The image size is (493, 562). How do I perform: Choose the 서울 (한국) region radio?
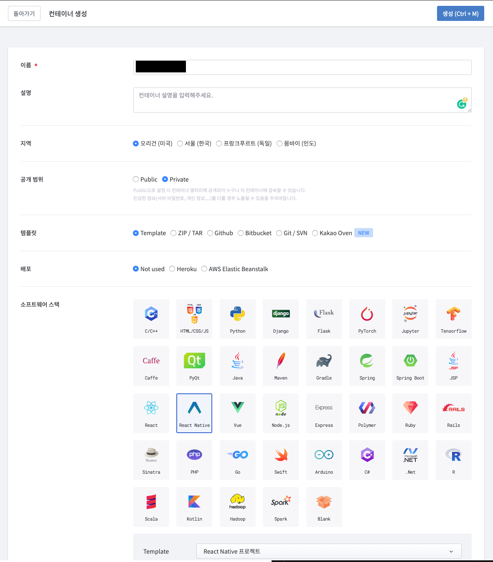[x=180, y=144]
